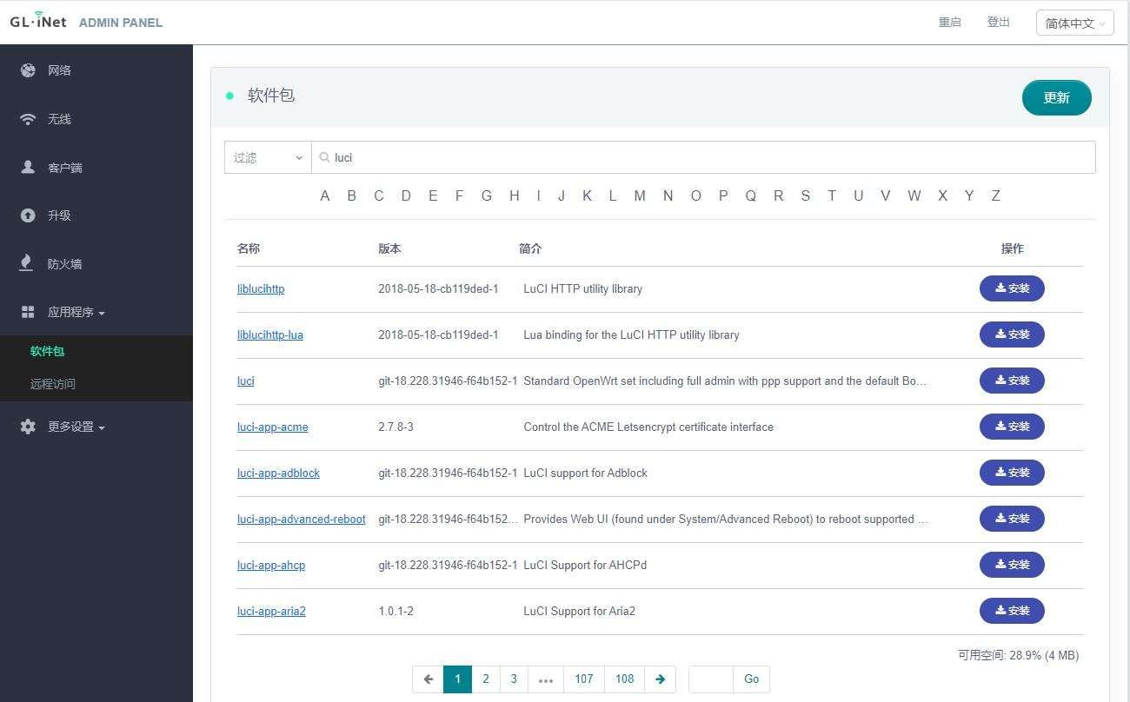Install the luci-app-advanced-reboot package
The image size is (1130, 702).
click(1012, 519)
